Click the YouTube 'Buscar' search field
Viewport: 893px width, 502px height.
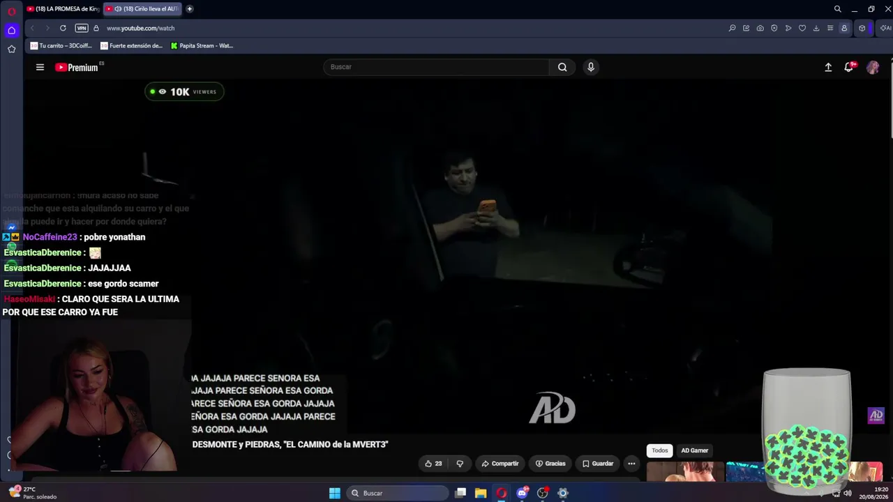[436, 67]
